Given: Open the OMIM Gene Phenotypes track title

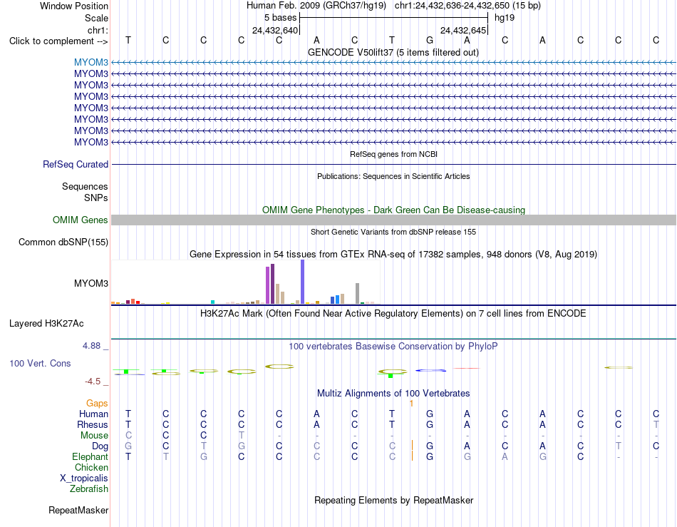Looking at the screenshot, I should tap(393, 210).
